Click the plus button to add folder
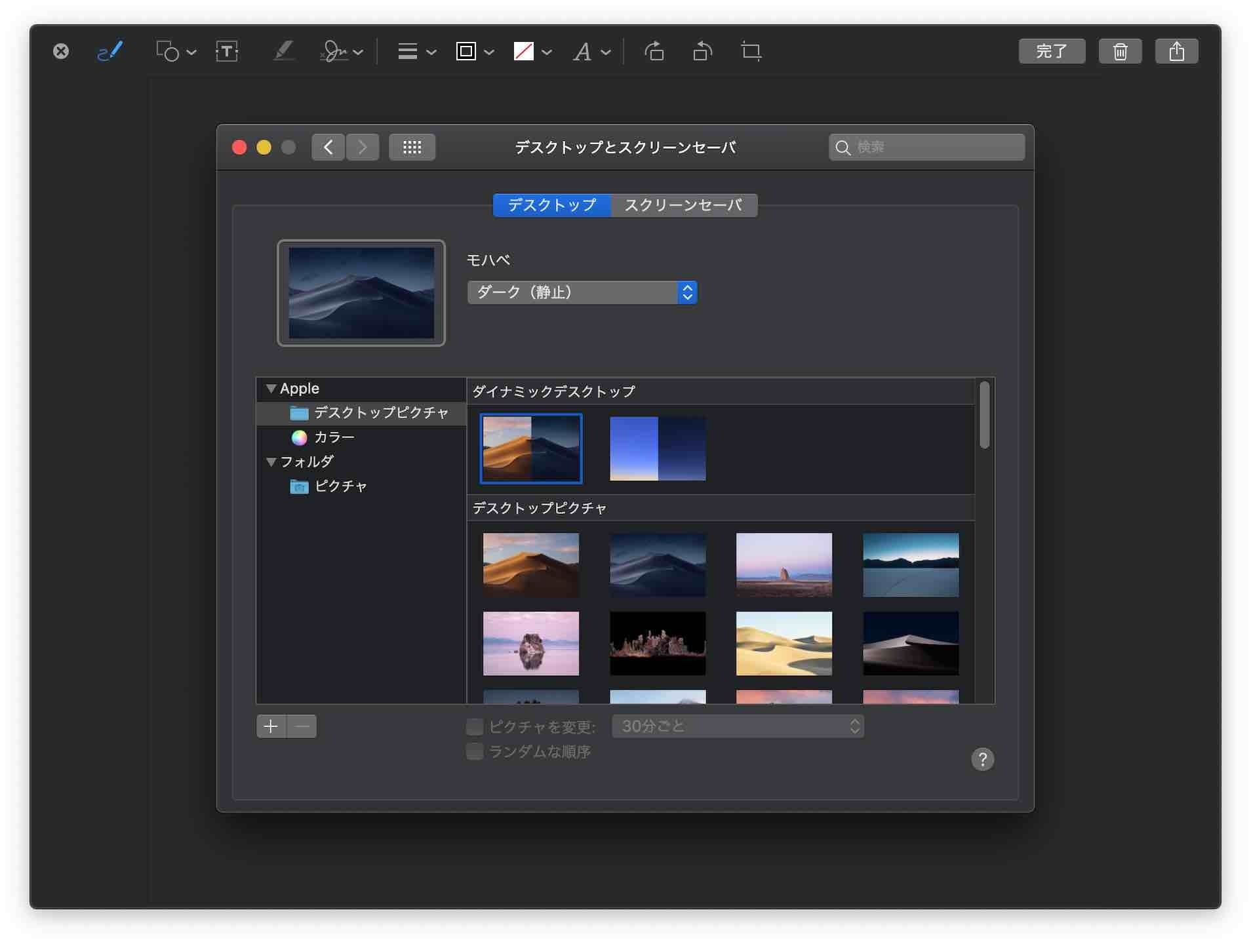This screenshot has height=944, width=1251. coord(271,726)
